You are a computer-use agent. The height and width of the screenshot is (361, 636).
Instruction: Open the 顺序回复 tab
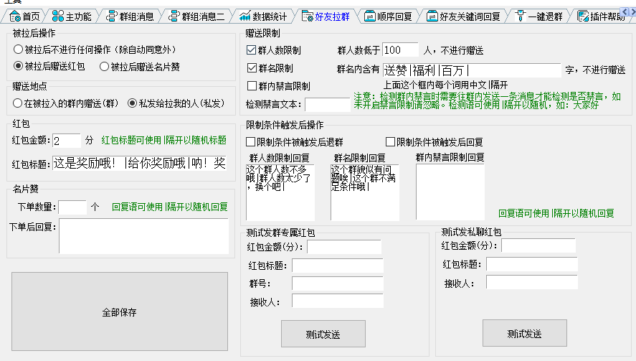tap(389, 17)
